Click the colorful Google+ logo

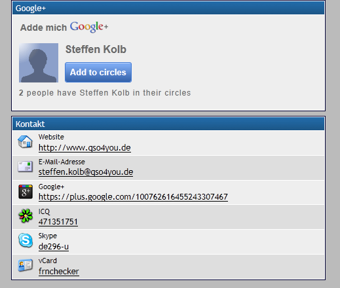89,27
